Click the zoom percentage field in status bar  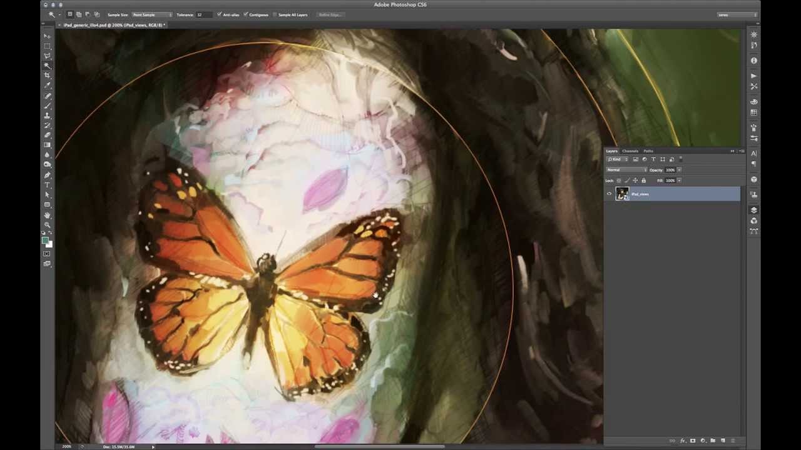66,446
